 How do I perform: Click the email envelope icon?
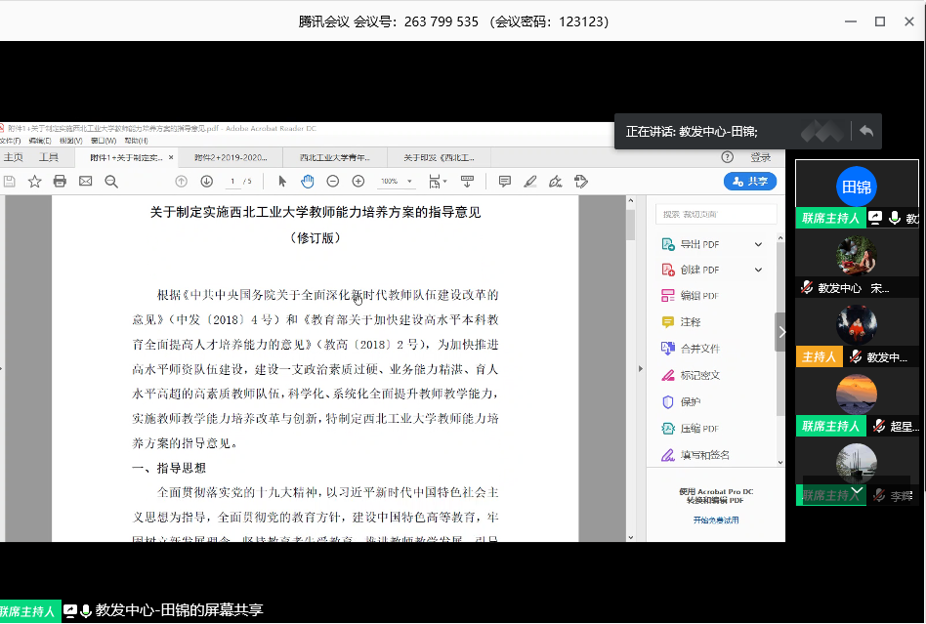86,182
